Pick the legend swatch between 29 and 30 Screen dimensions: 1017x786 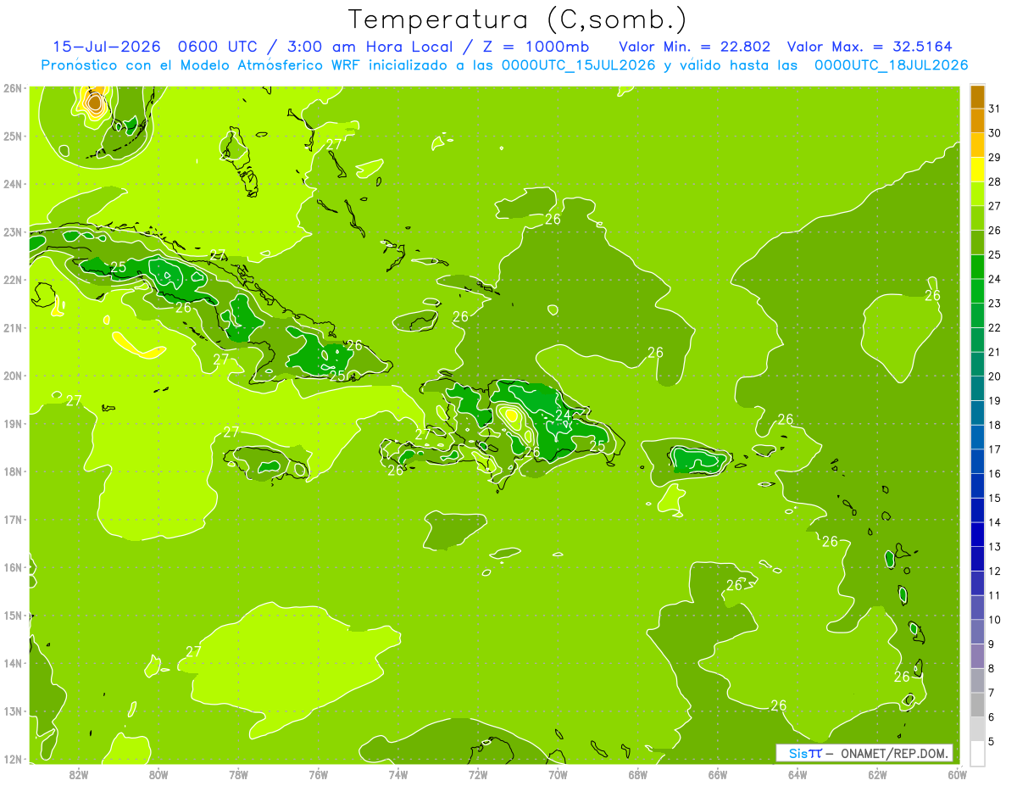coord(977,145)
